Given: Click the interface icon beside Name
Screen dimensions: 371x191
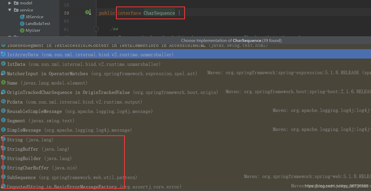Looking at the screenshot, I should (3, 83).
